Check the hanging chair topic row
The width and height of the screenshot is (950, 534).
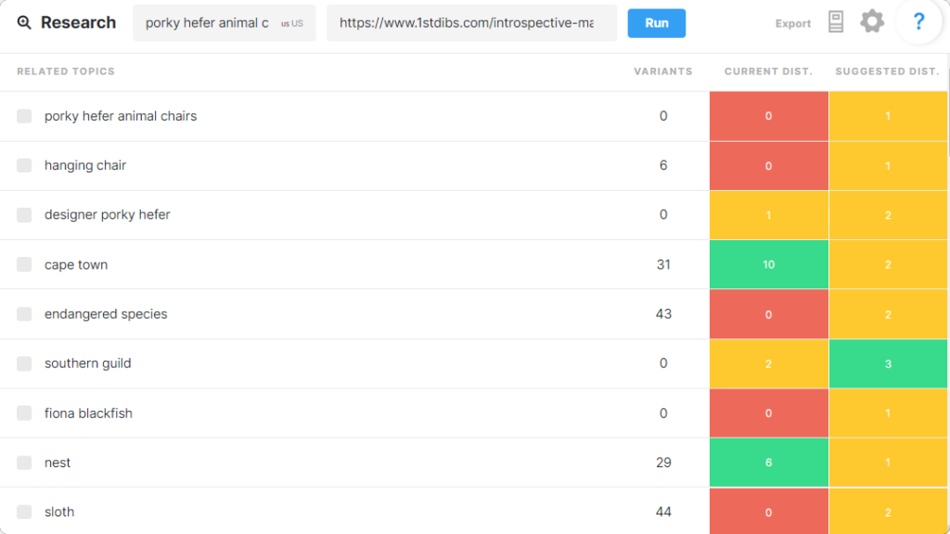23,165
